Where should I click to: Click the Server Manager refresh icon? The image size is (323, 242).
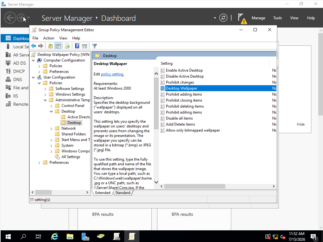click(223, 18)
